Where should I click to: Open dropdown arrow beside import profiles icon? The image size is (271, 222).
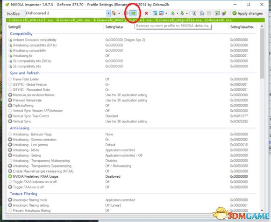pos(187,13)
